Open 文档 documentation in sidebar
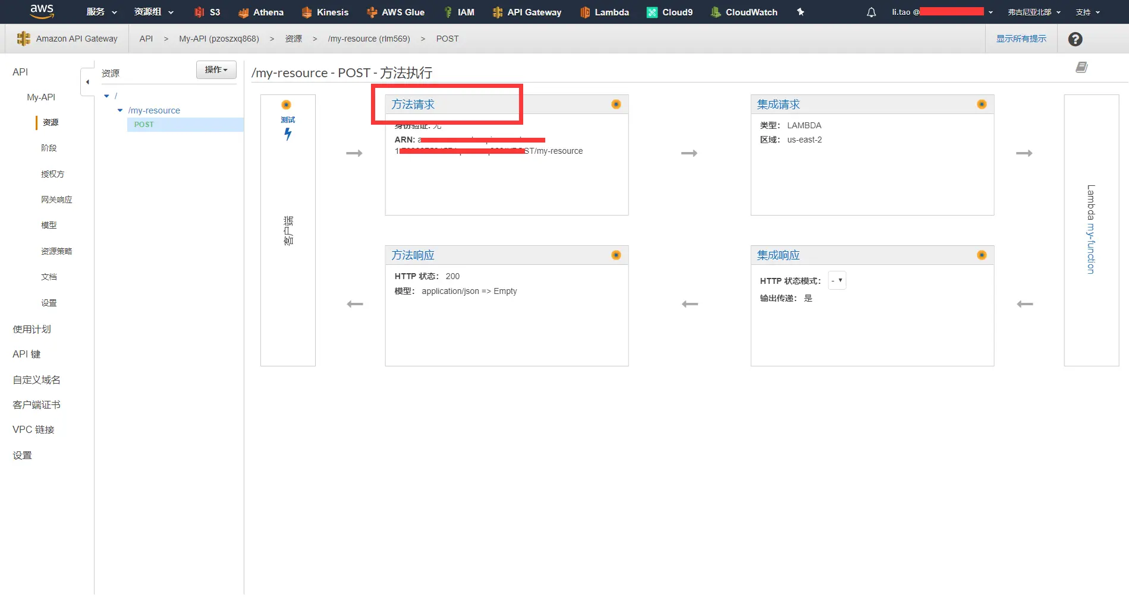1129x598 pixels. [49, 277]
